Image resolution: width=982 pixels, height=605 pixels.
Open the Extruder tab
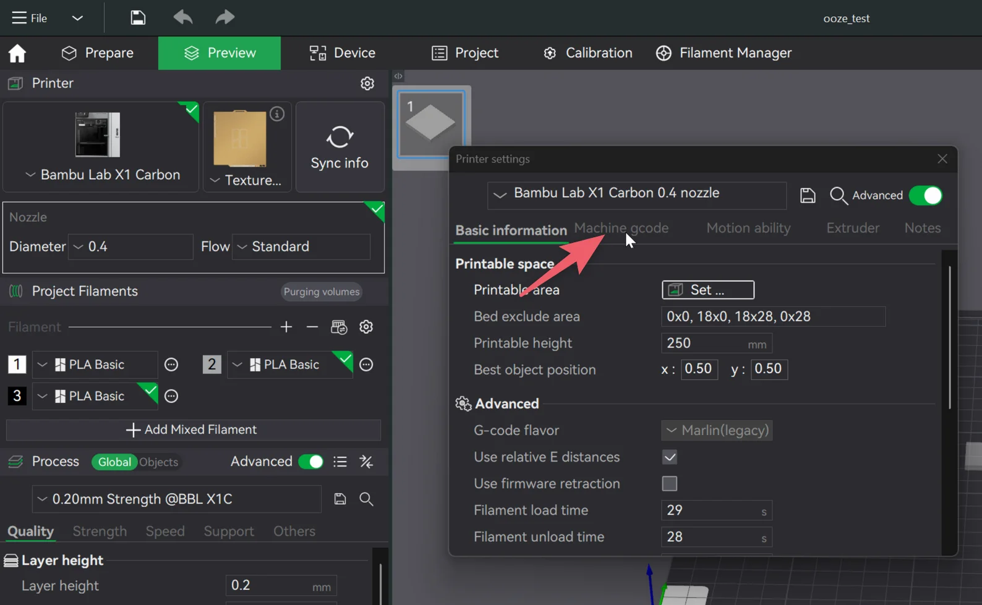tap(853, 228)
